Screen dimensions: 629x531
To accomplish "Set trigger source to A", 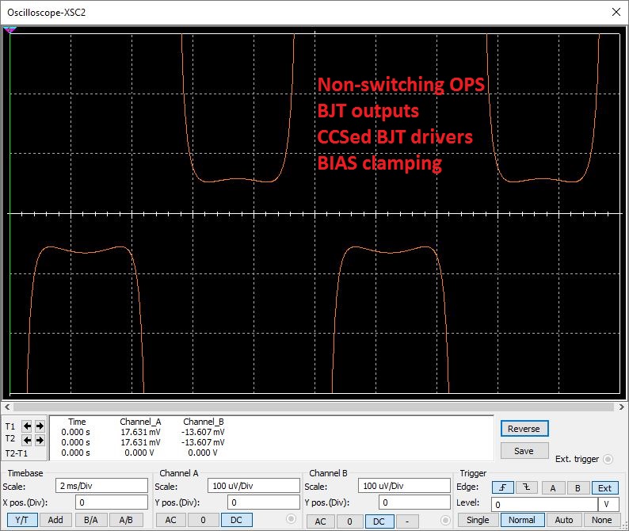I will 553,488.
